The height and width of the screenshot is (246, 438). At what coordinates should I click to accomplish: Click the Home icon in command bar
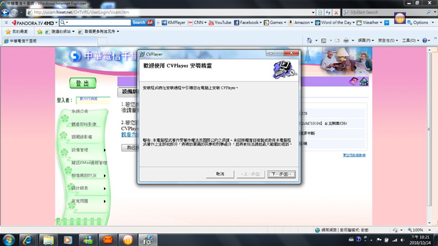[x=309, y=40]
